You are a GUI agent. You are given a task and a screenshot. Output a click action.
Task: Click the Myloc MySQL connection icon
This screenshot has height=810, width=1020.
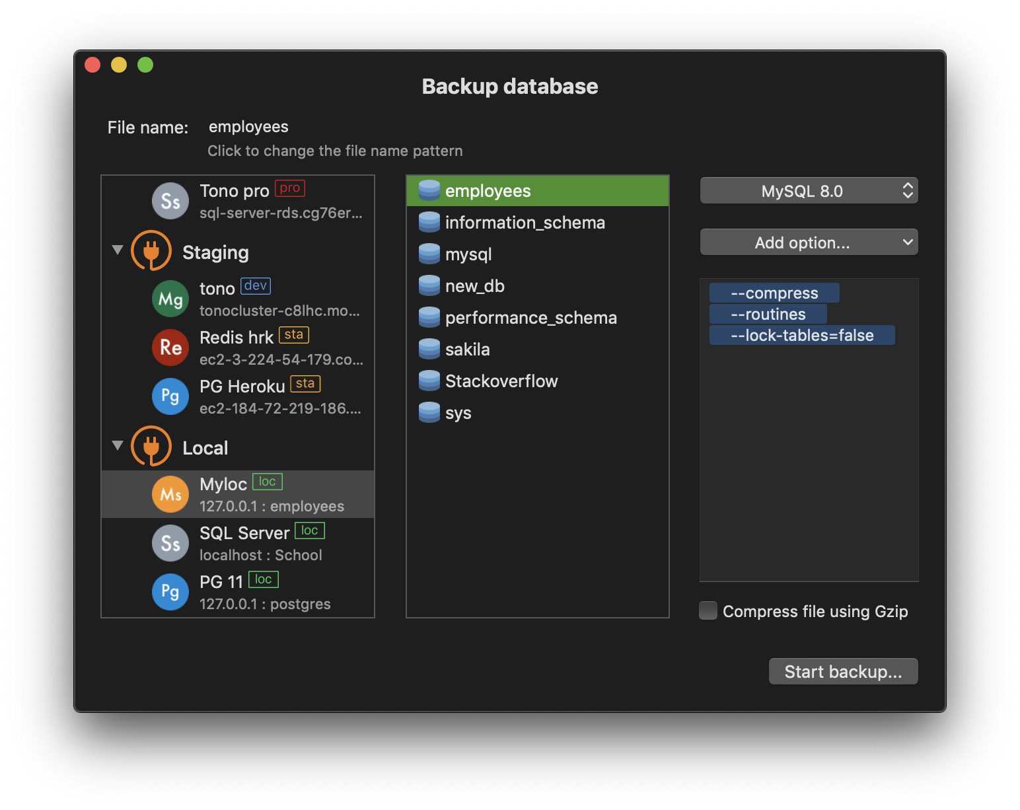pyautogui.click(x=170, y=494)
